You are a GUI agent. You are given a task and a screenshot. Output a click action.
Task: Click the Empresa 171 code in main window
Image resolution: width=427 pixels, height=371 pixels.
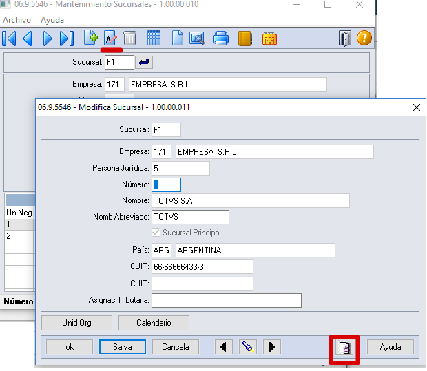[x=114, y=85]
